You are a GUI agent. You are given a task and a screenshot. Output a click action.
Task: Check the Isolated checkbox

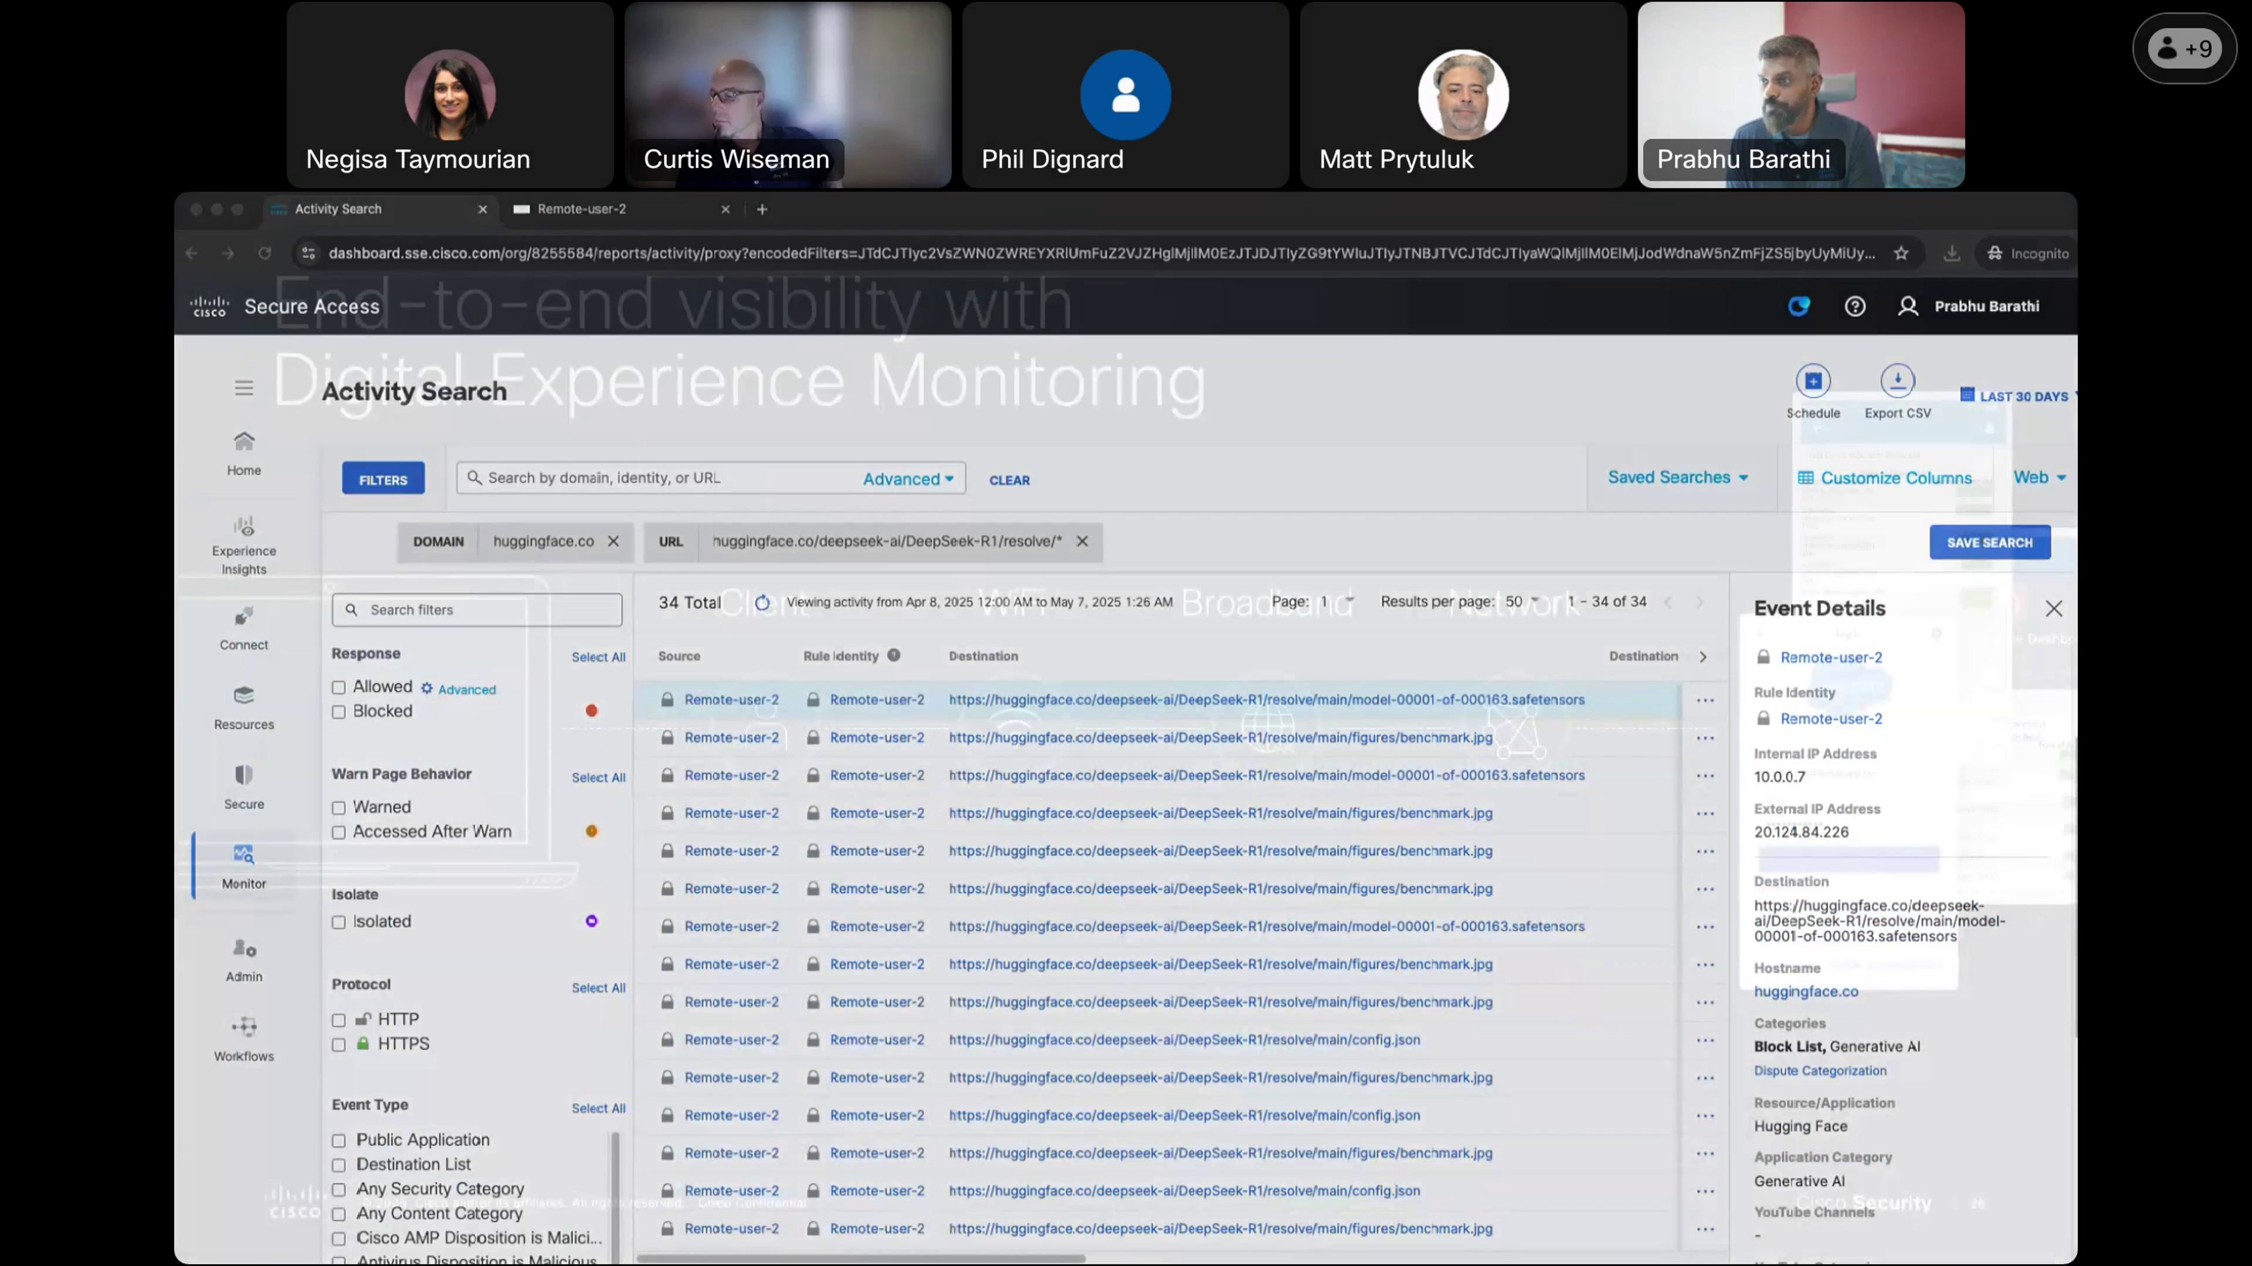(x=338, y=923)
